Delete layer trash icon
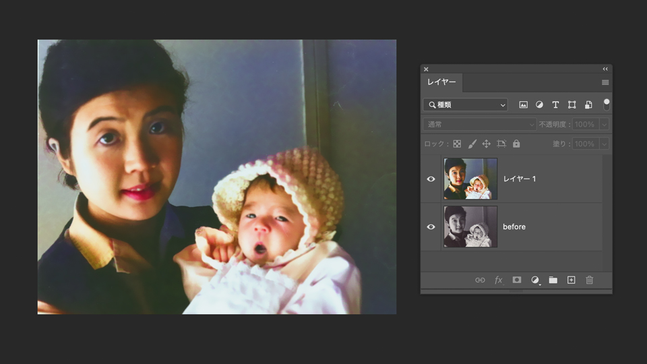647x364 pixels. pos(589,280)
